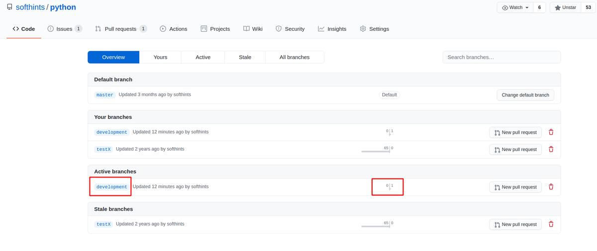Click Change default branch button
The image size is (597, 251).
(x=525, y=95)
